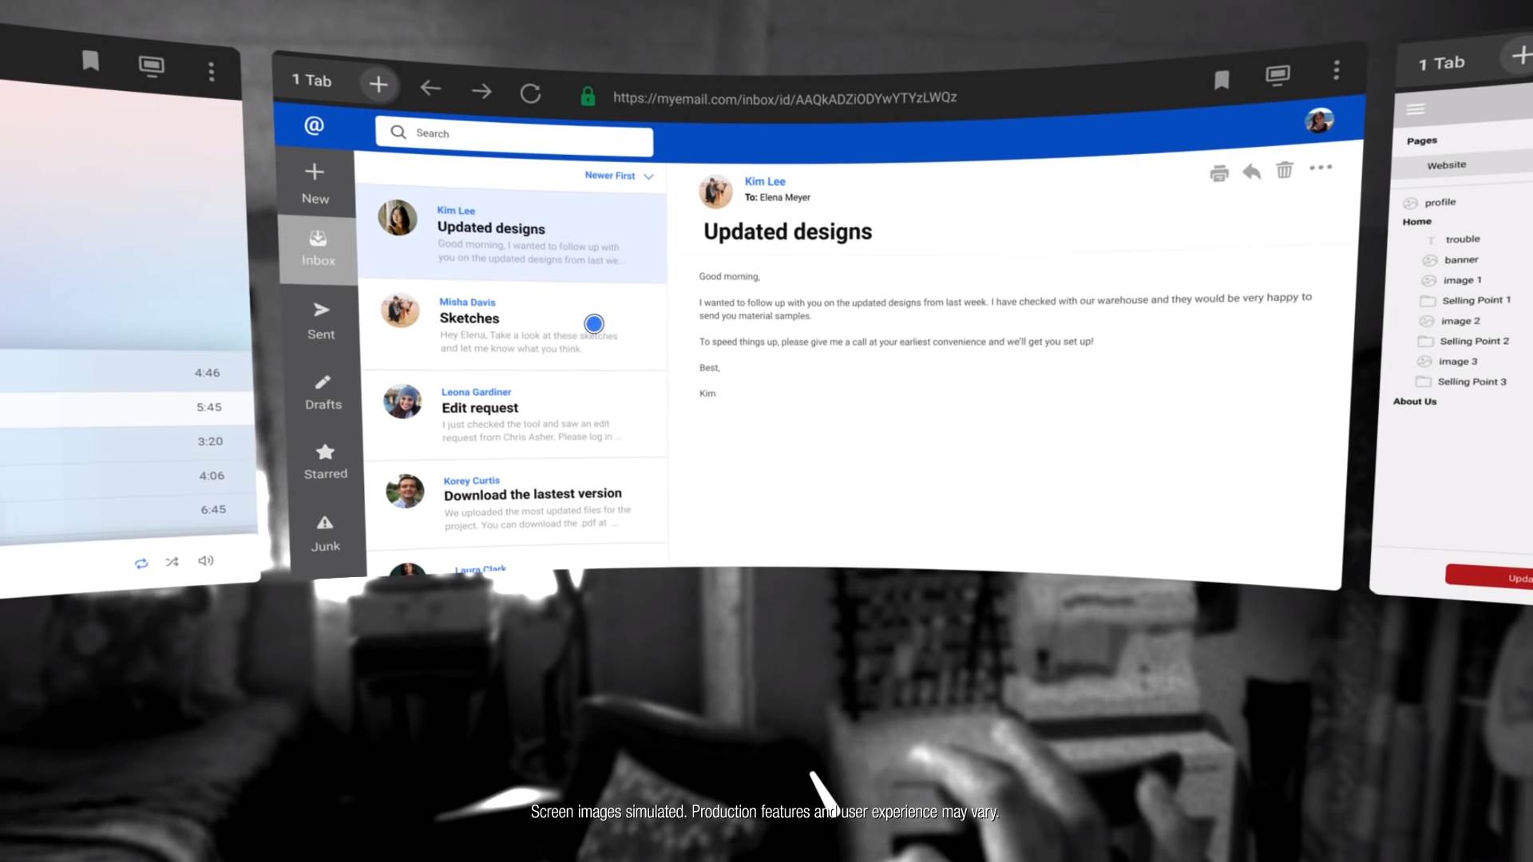Print the Updated designs email
Screen dimensions: 1533x862
click(1219, 172)
